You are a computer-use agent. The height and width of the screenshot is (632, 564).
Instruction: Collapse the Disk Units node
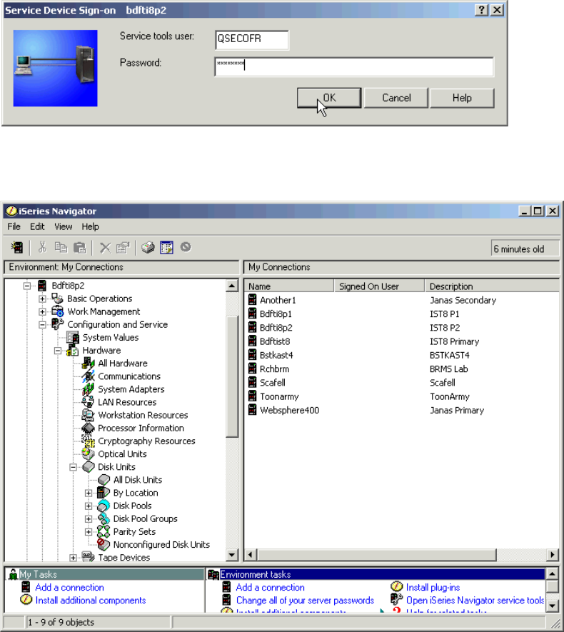(x=73, y=467)
